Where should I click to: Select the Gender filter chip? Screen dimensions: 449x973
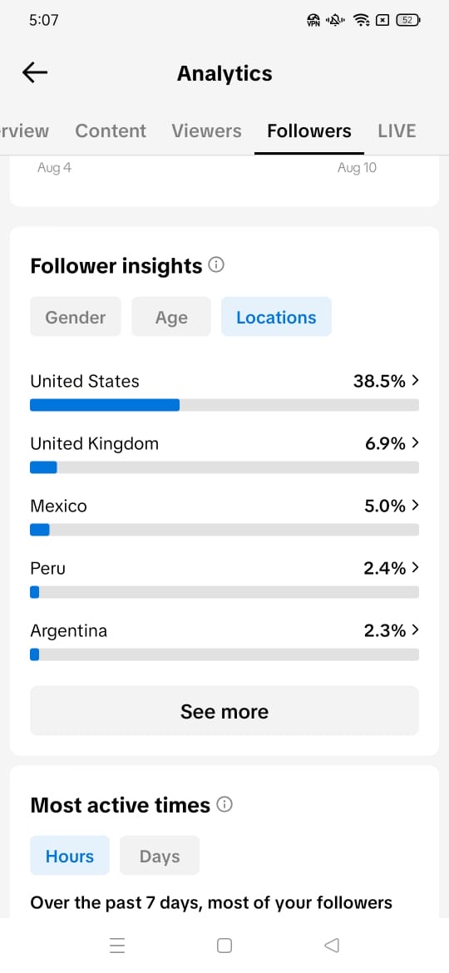click(76, 317)
